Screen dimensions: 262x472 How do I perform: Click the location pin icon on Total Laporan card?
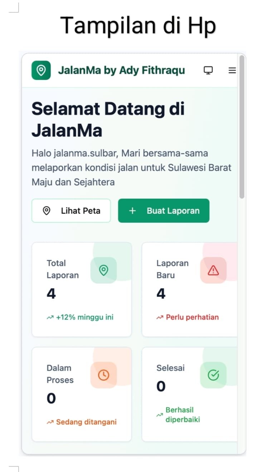click(x=103, y=270)
